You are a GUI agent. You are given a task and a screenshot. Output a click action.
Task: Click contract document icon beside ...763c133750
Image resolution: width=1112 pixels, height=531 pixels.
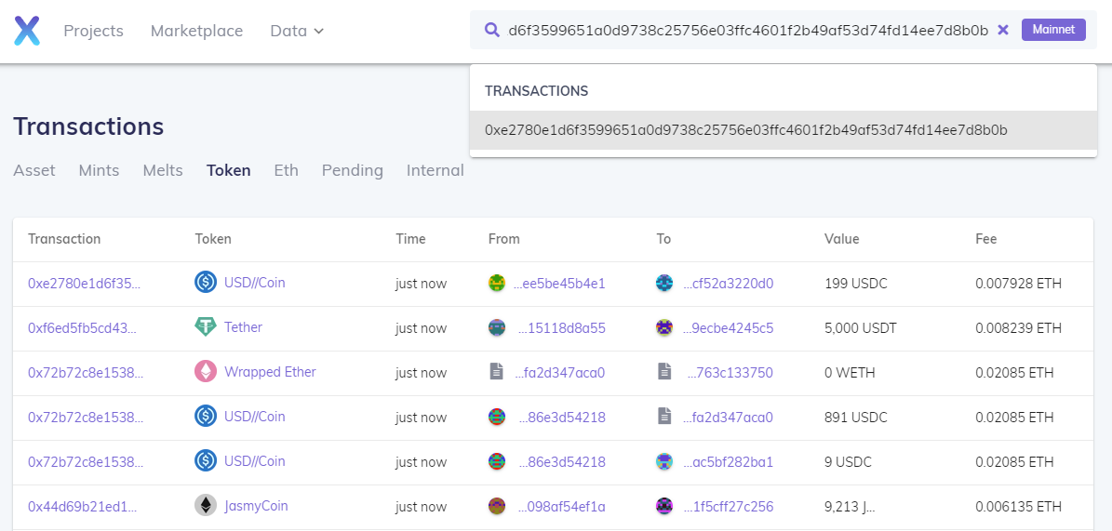664,372
